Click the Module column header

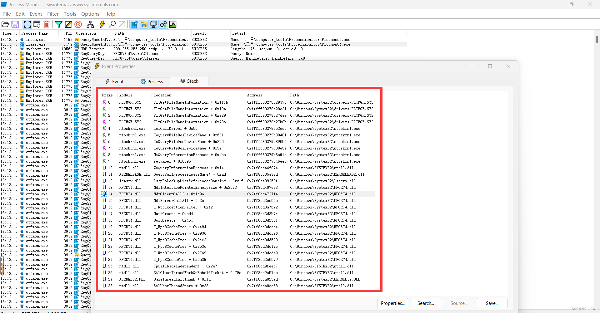(134, 95)
